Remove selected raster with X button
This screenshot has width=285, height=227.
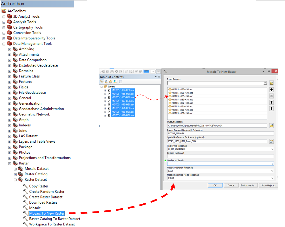(x=271, y=96)
